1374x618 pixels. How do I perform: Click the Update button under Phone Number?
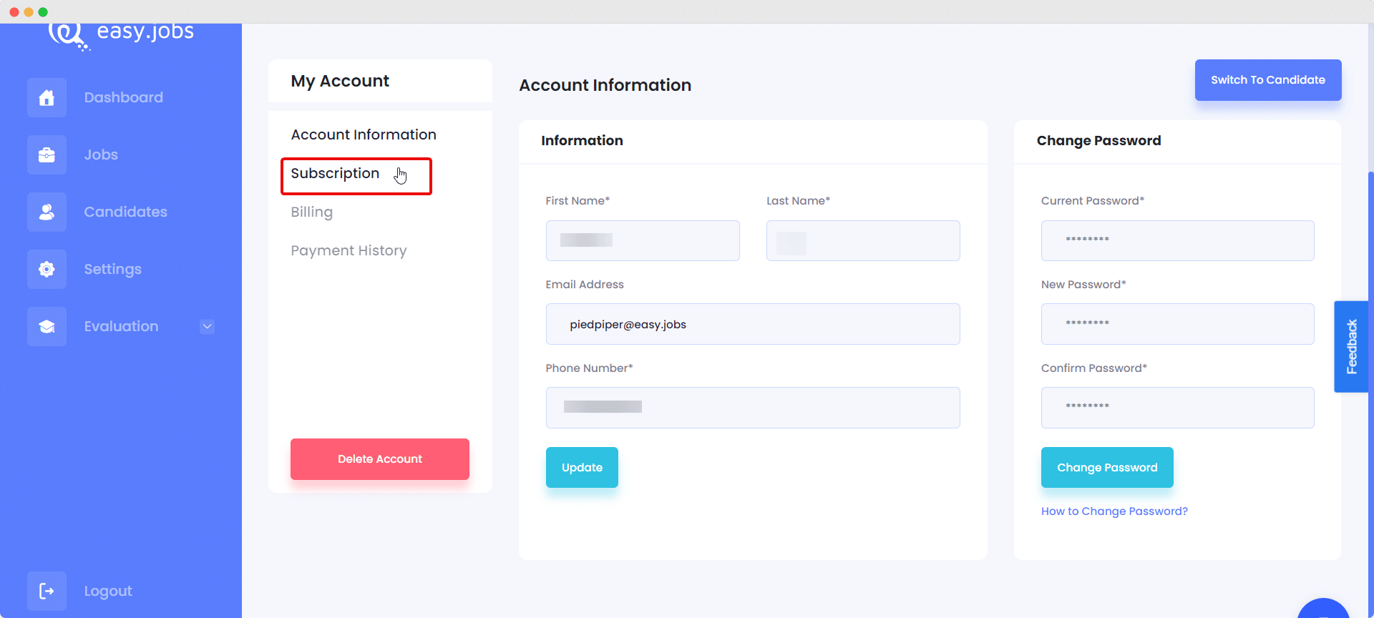[x=582, y=467]
